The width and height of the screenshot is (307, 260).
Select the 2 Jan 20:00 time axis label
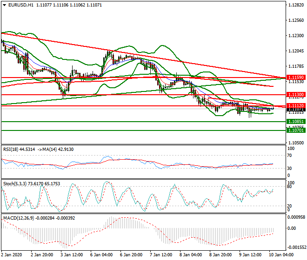(42, 255)
